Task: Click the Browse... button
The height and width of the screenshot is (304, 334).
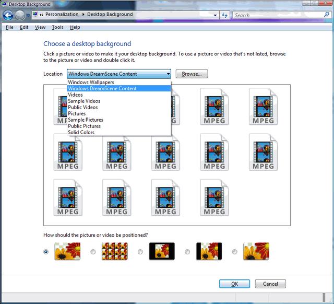Action: (x=192, y=74)
